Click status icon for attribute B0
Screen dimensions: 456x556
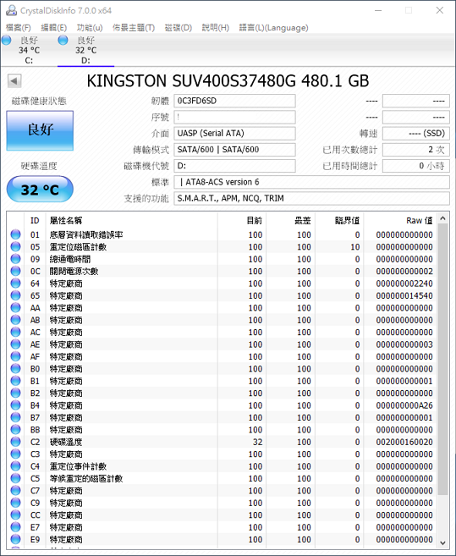pos(15,368)
